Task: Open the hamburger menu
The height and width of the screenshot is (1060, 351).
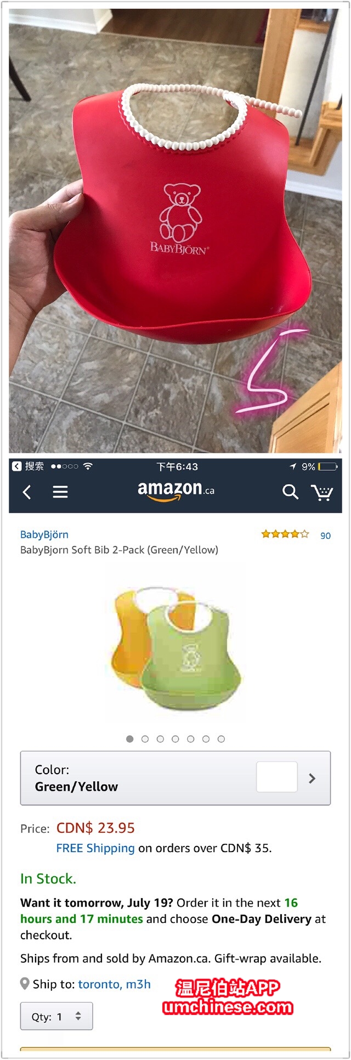Action: (x=60, y=492)
